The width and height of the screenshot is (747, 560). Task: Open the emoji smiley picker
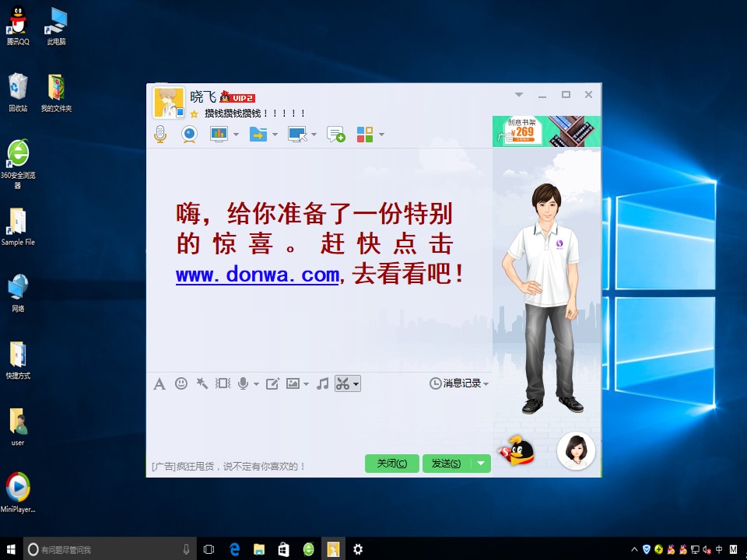click(181, 383)
